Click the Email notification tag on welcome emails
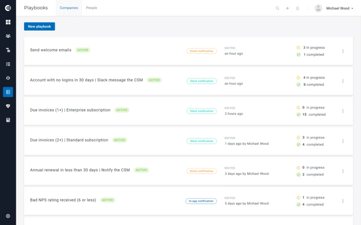This screenshot has width=361, height=225. pos(201,51)
